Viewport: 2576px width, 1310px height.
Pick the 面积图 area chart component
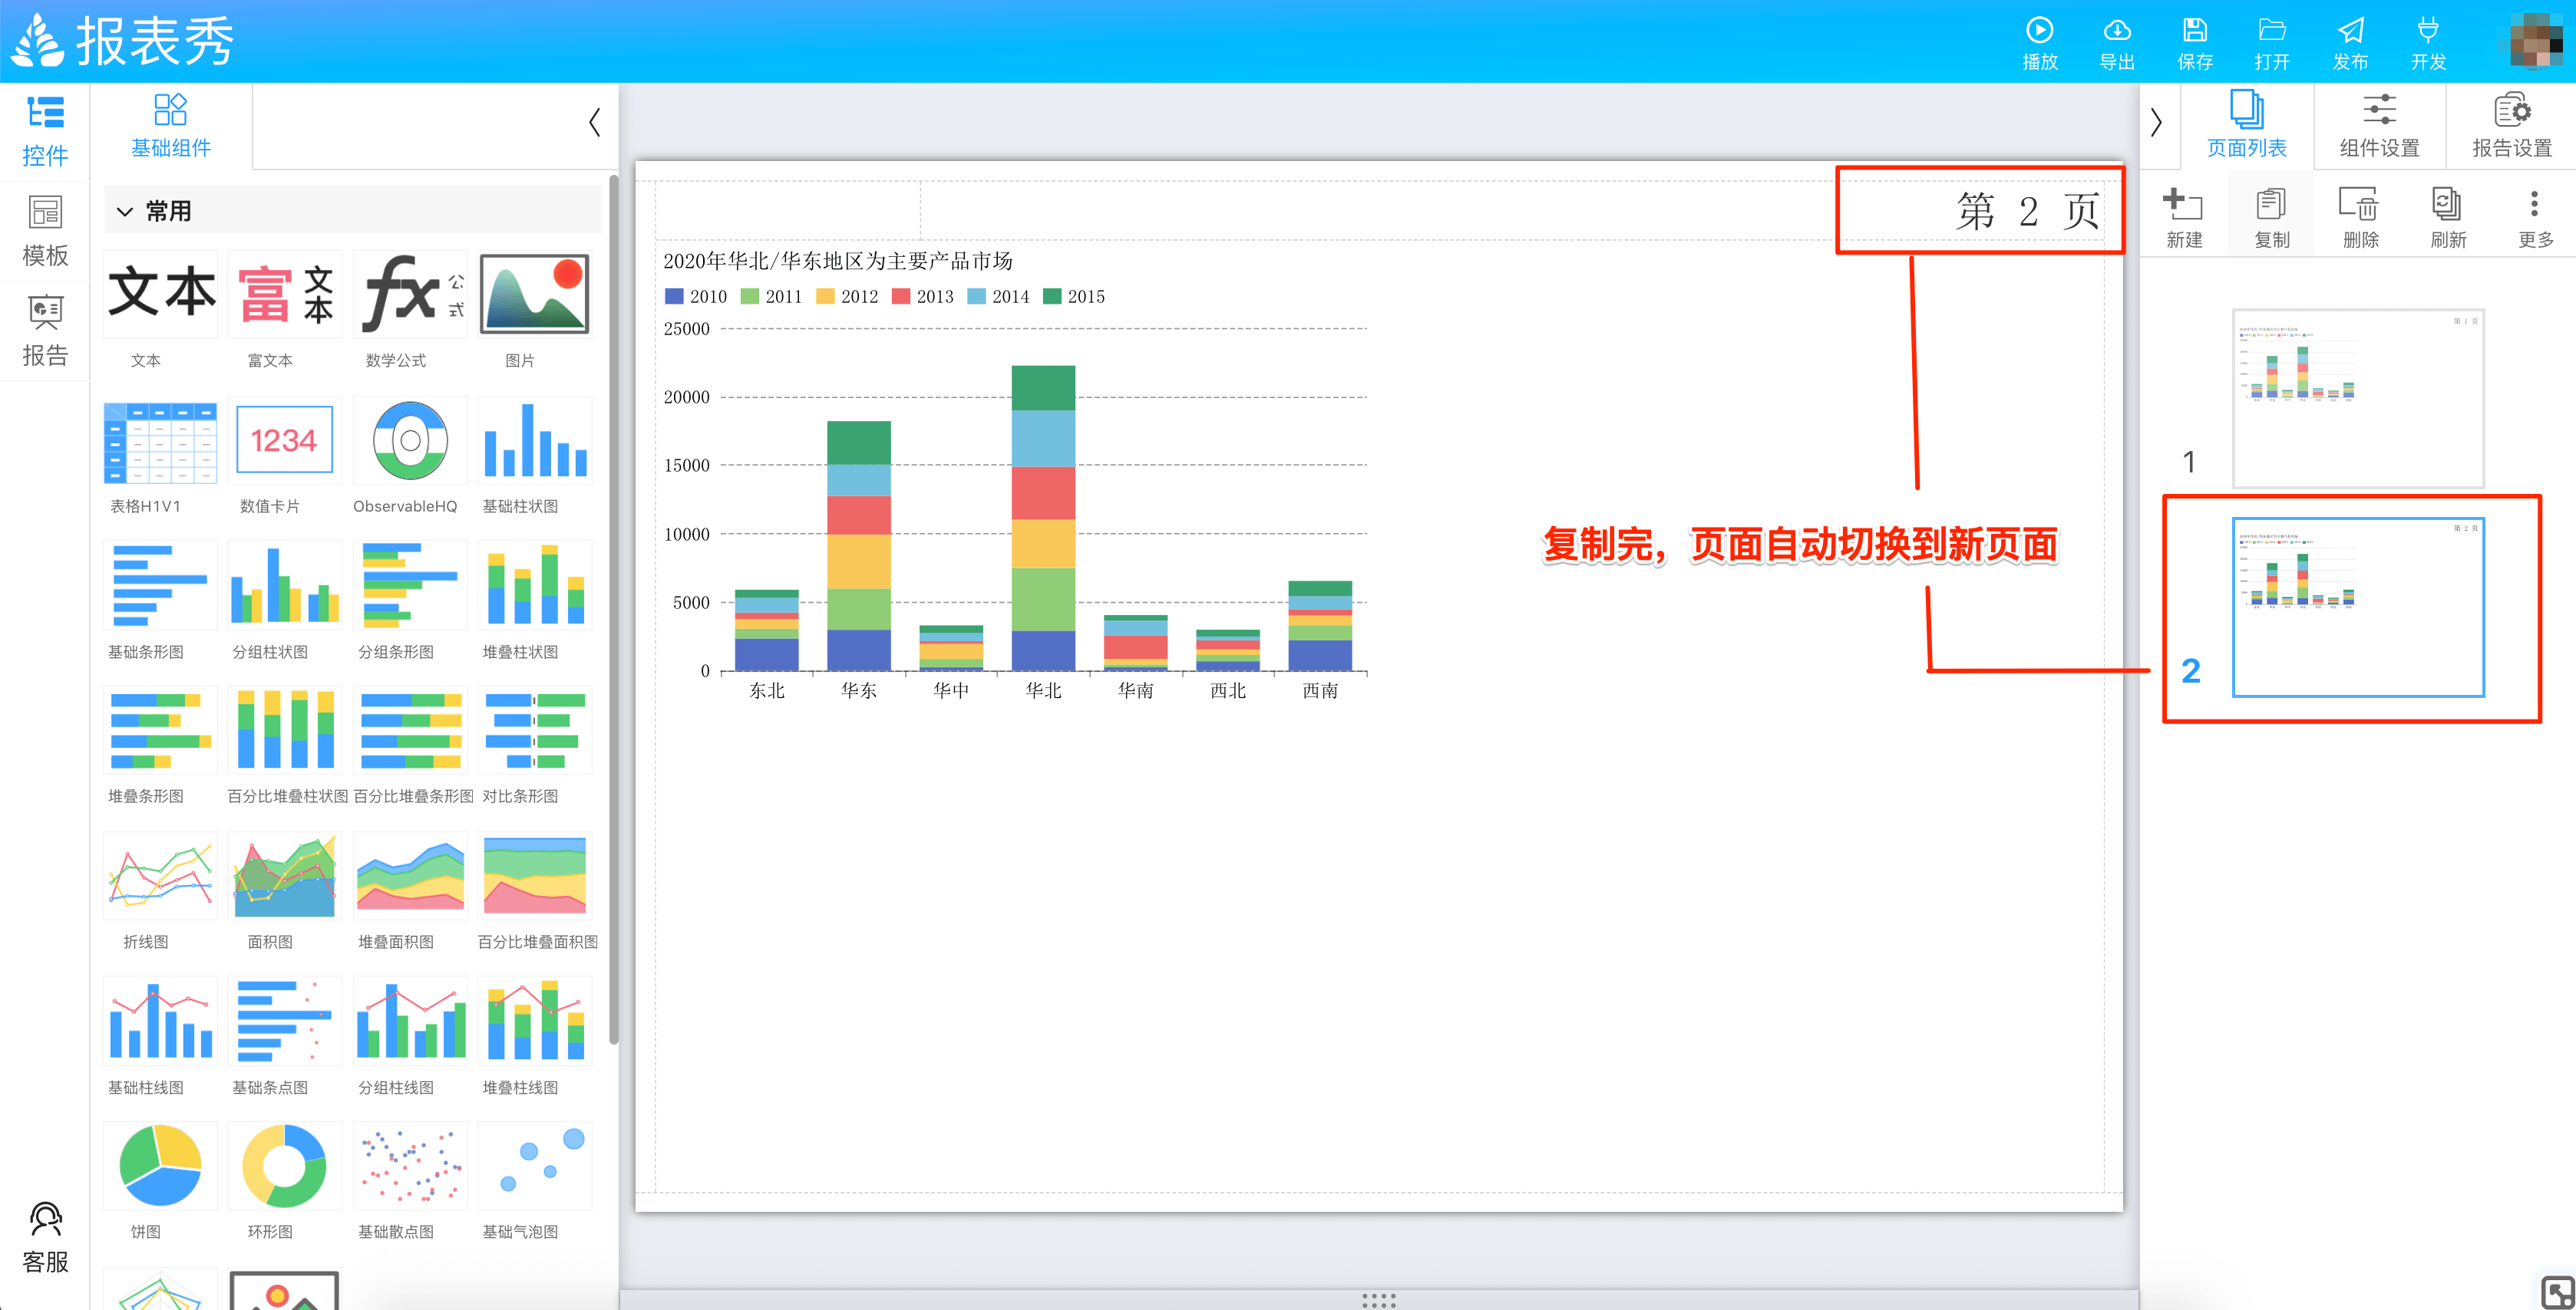285,877
